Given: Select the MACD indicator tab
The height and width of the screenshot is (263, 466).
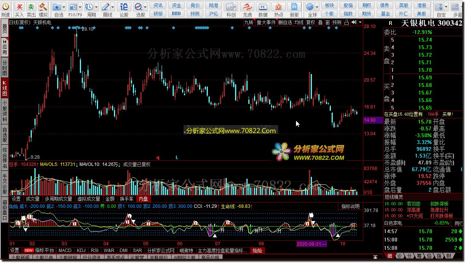Looking at the screenshot, I should 65,251.
